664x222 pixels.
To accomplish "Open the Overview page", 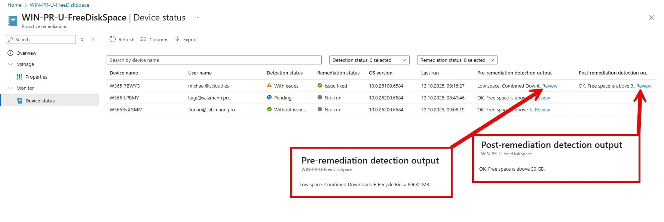I will pyautogui.click(x=26, y=53).
